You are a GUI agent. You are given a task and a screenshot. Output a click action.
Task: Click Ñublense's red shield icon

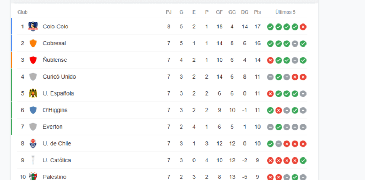[x=33, y=60]
